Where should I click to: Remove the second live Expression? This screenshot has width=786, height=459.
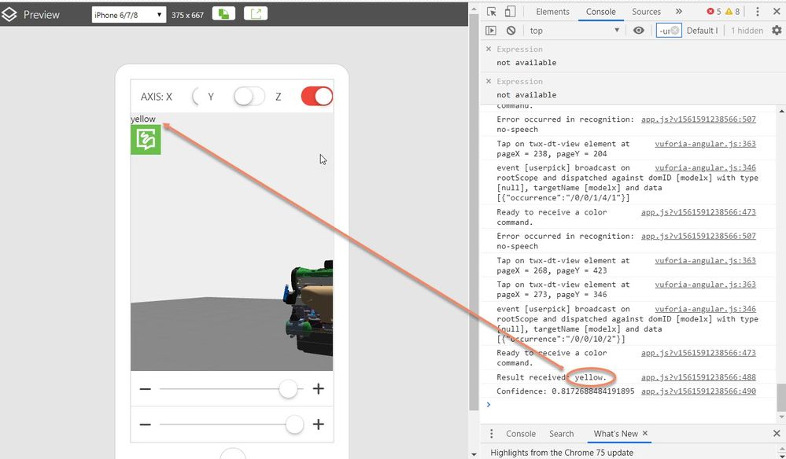point(489,81)
